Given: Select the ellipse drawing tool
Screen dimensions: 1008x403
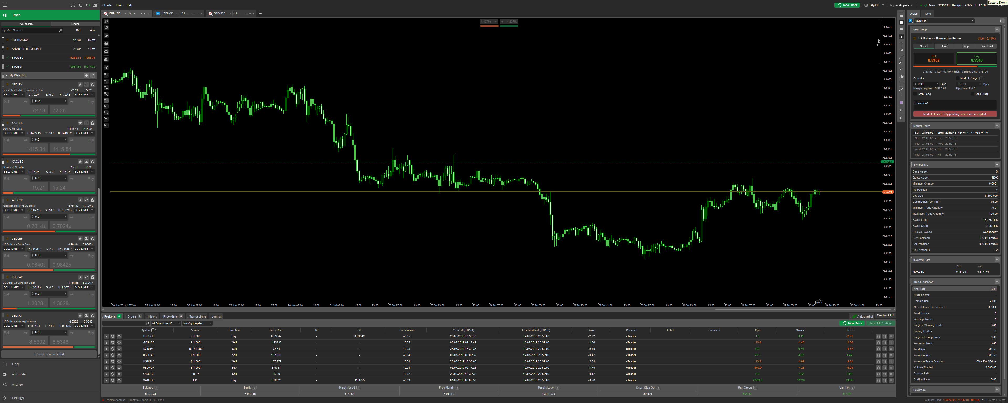Looking at the screenshot, I should tap(901, 89).
